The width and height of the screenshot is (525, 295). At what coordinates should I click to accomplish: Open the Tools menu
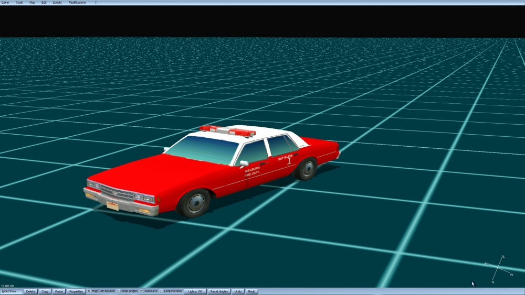click(19, 2)
